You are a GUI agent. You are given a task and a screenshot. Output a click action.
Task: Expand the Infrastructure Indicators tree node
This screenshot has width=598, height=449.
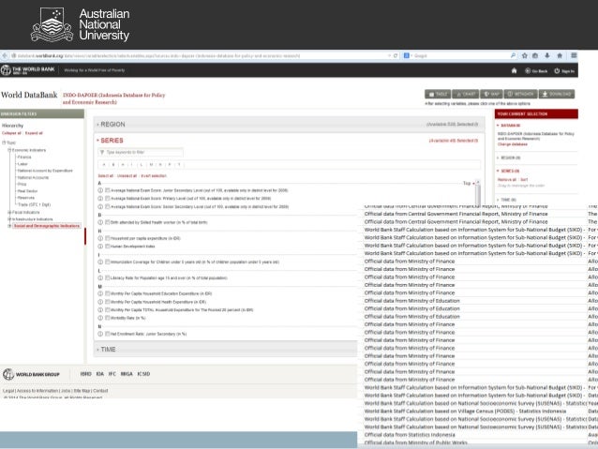pos(9,219)
